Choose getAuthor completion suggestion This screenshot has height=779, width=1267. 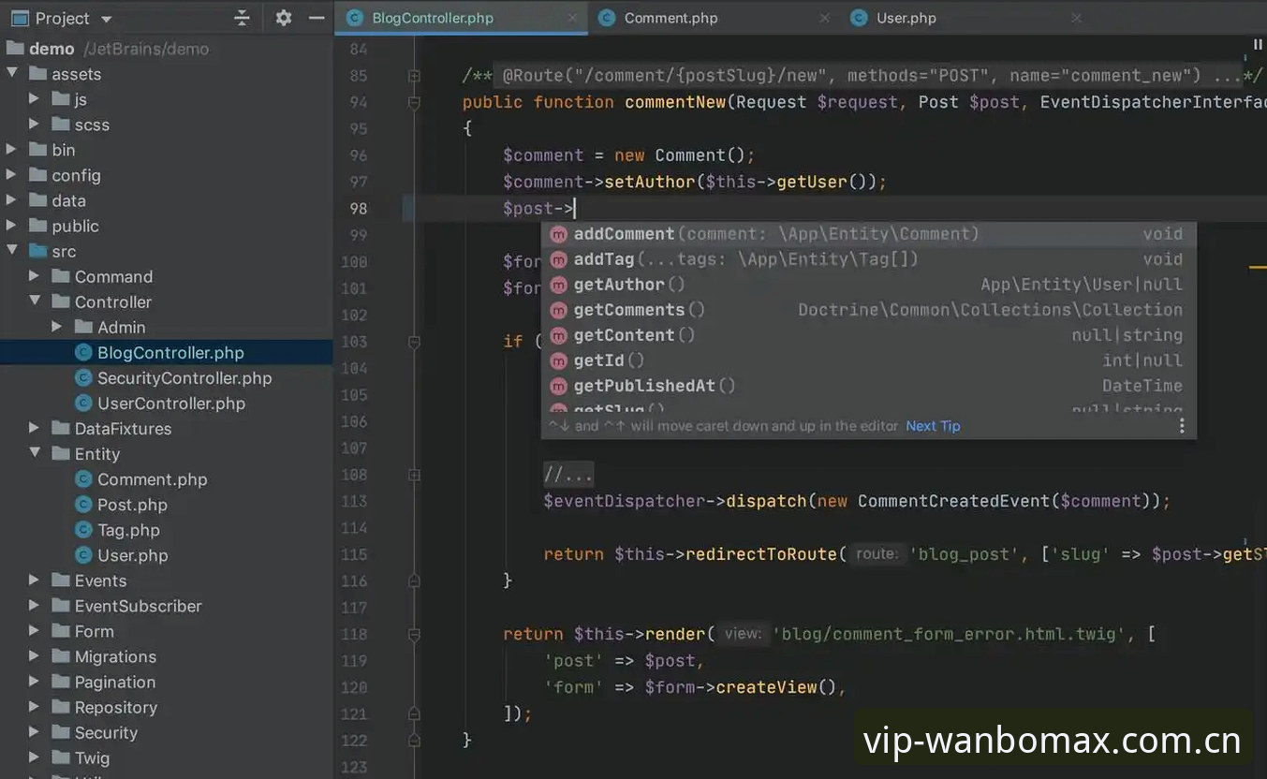pyautogui.click(x=868, y=284)
